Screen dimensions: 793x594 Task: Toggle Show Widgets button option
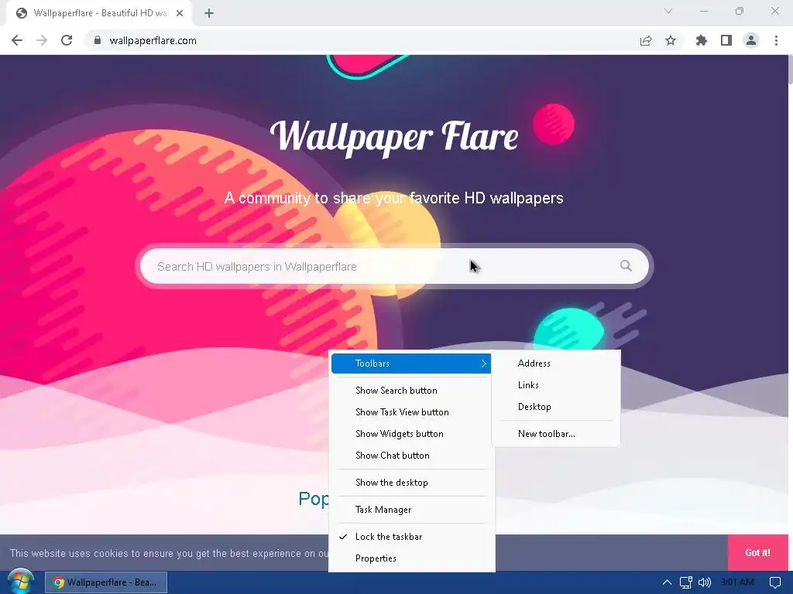(x=411, y=434)
